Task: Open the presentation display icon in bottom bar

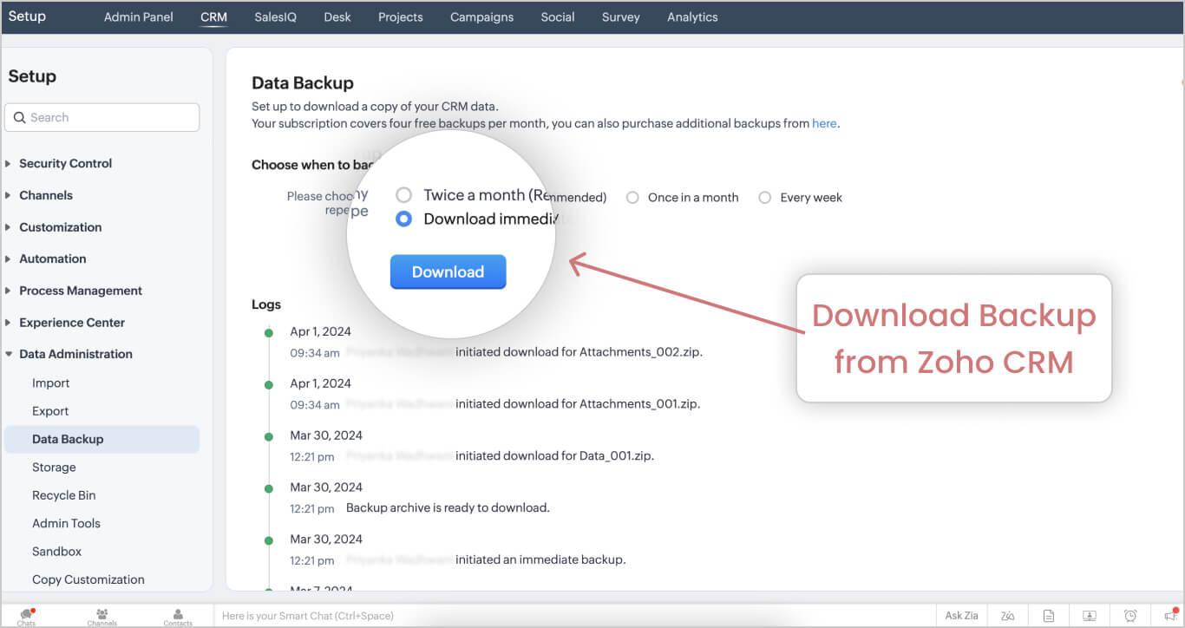Action: [1090, 616]
